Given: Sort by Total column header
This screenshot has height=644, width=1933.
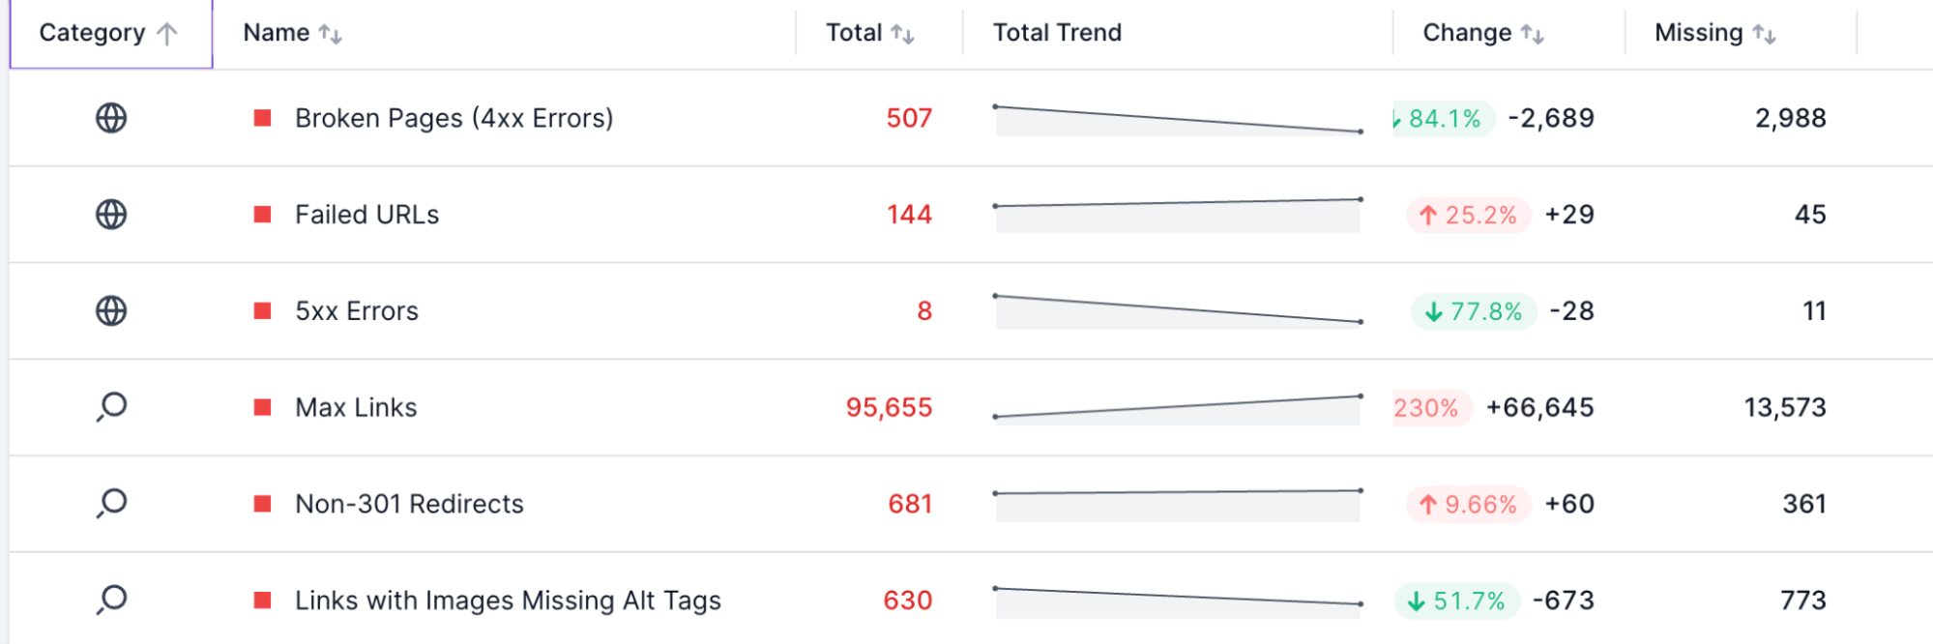Looking at the screenshot, I should point(869,33).
